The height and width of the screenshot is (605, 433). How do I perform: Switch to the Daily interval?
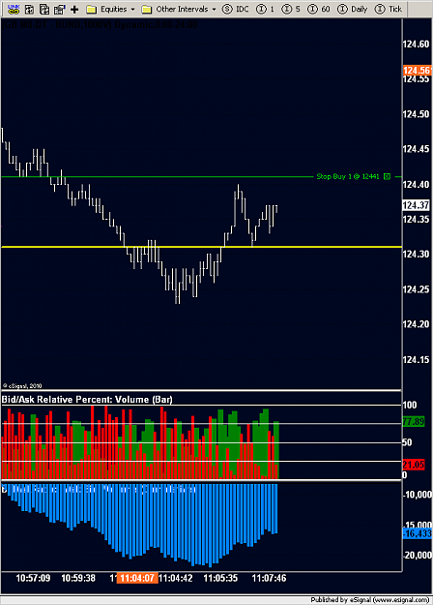click(352, 9)
